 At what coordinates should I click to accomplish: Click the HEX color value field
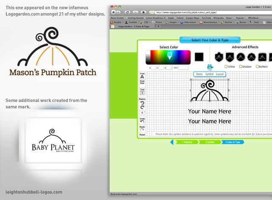coord(183,68)
